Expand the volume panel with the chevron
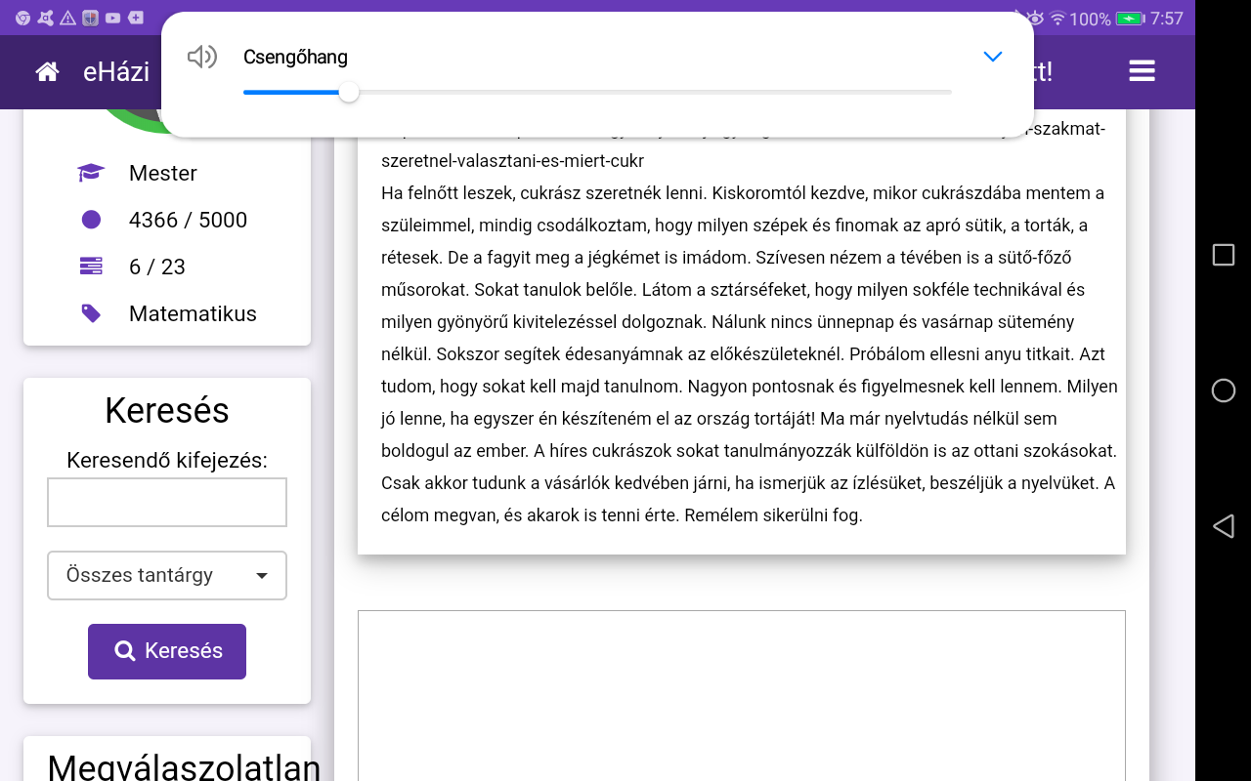The width and height of the screenshot is (1251, 781). coord(992,57)
